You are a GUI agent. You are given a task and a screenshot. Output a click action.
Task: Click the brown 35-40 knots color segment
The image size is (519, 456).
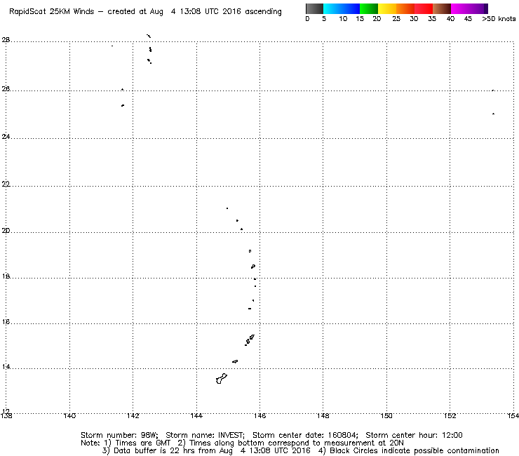pos(442,8)
